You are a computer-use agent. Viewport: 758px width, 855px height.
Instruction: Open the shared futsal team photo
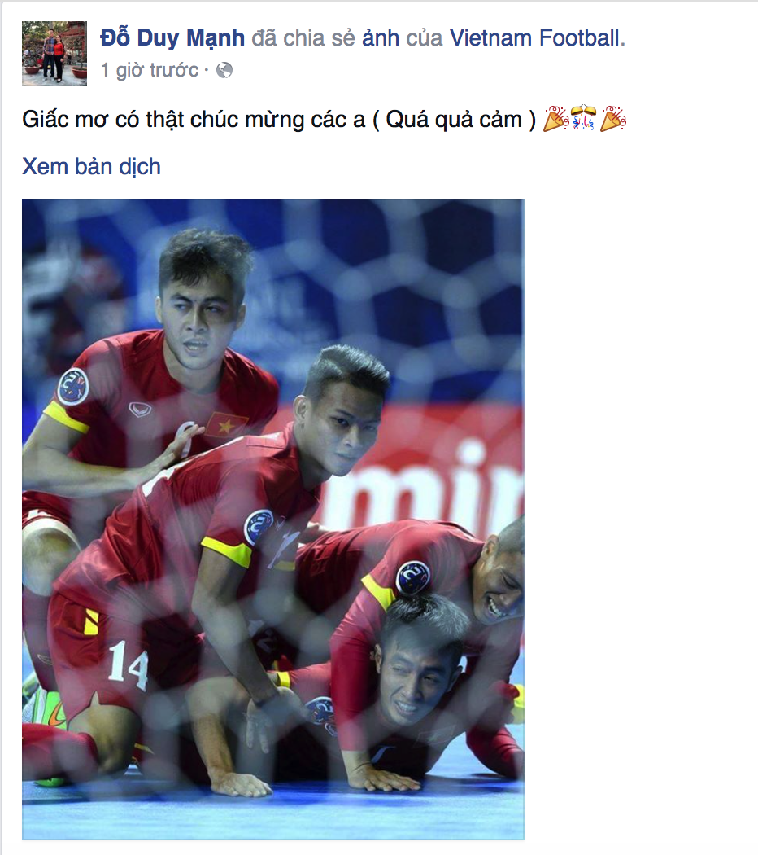[x=272, y=520]
